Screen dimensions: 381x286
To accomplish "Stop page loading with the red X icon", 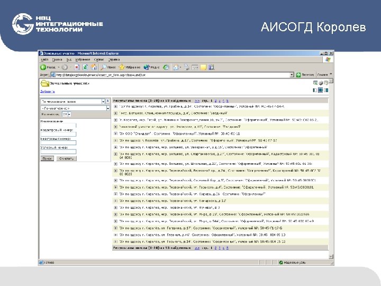I will pyautogui.click(x=77, y=67).
